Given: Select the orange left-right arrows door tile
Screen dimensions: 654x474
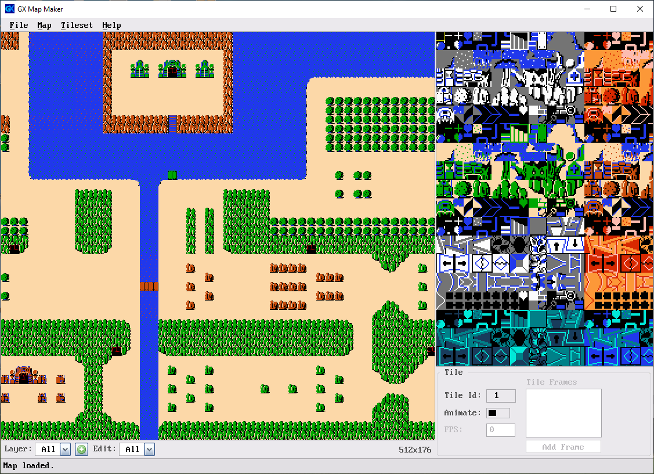Looking at the screenshot, I should pos(604,263).
